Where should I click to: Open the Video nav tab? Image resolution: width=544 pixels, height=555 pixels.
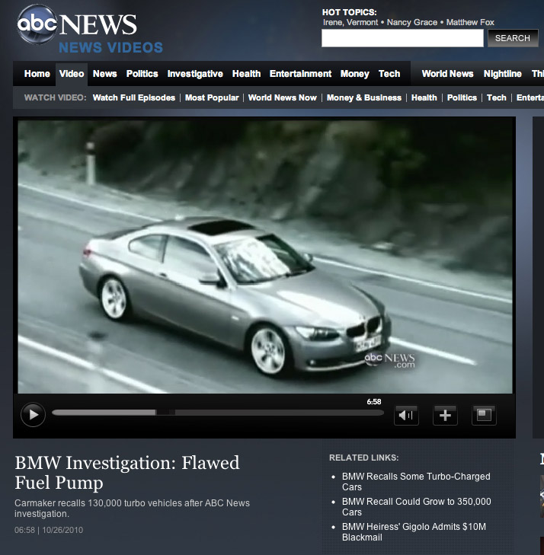pyautogui.click(x=72, y=74)
